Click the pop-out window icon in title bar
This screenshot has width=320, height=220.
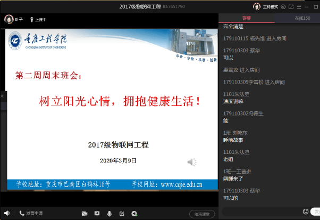click(290, 6)
